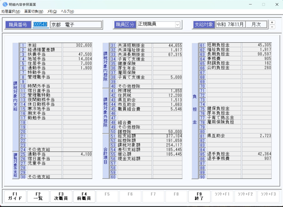The width and height of the screenshot is (283, 207).
Task: Click the plus button beside 支給対象
Action: click(272, 23)
